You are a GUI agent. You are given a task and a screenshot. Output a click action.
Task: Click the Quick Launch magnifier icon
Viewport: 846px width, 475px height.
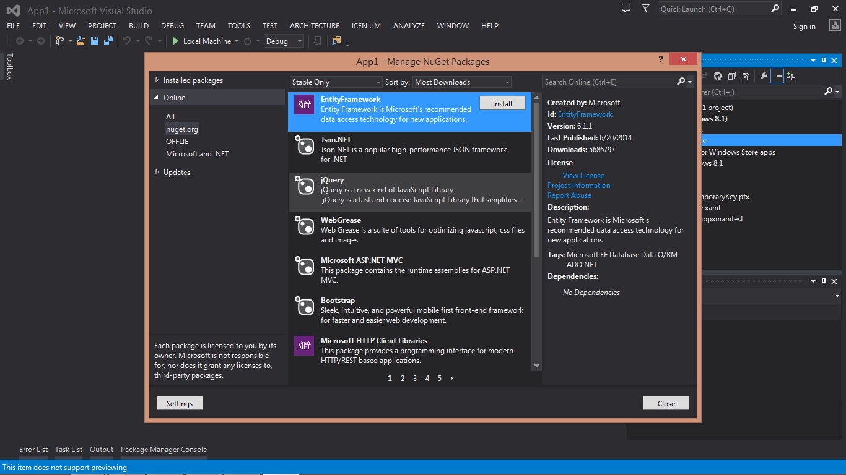click(x=775, y=9)
